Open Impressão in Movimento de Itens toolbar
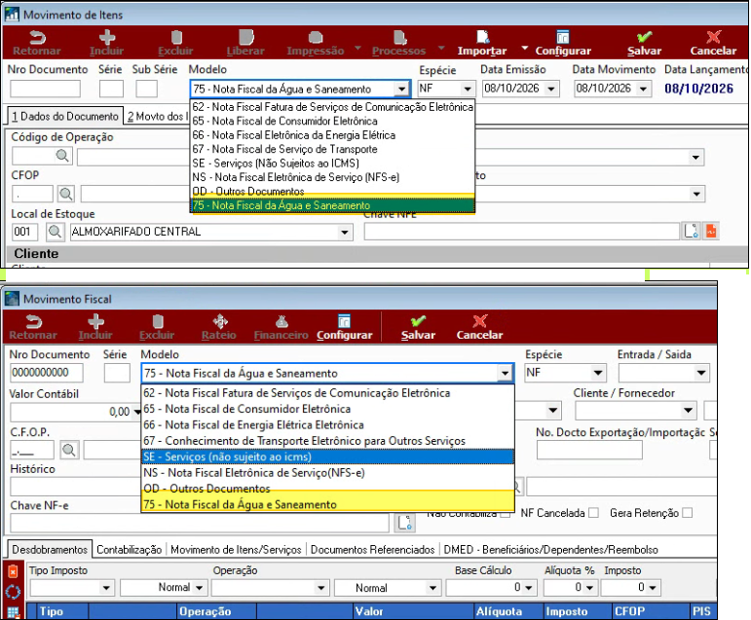The height and width of the screenshot is (620, 751). point(316,43)
